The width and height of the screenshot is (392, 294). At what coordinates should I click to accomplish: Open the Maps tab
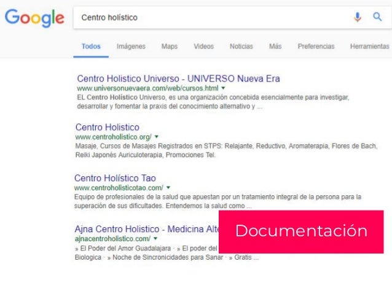pos(170,47)
